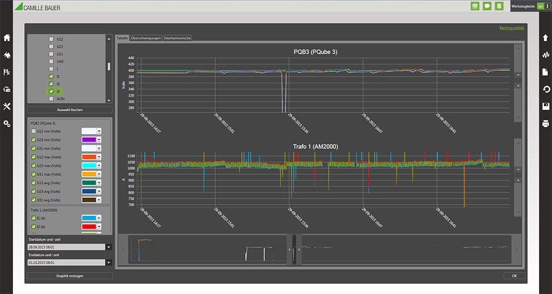This screenshot has height=294, width=552.
Task: Click the printer icon in right toolbar
Action: [x=545, y=124]
